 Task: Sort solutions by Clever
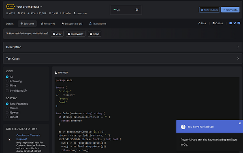click(7, 108)
